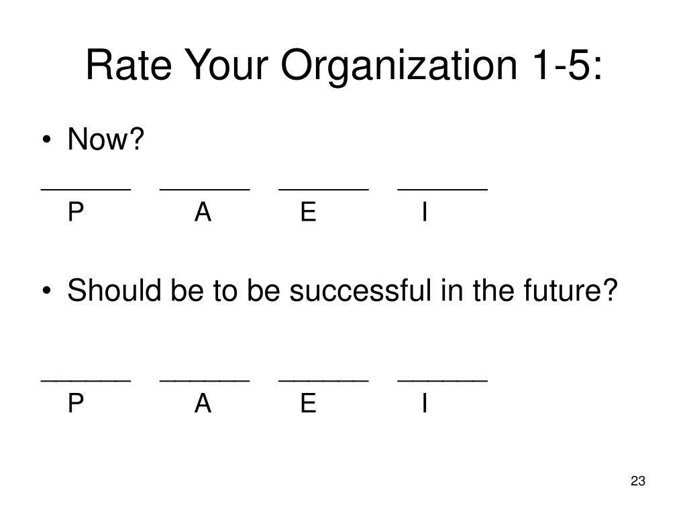
Task: Click the Should be successful in future text
Action: (342, 291)
